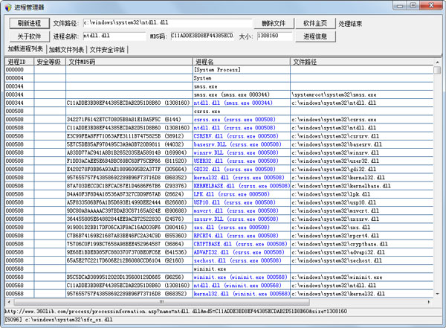Open csrss.exe (csrss.exe 000508) link
Screen dimensions: 446x328
(235, 119)
